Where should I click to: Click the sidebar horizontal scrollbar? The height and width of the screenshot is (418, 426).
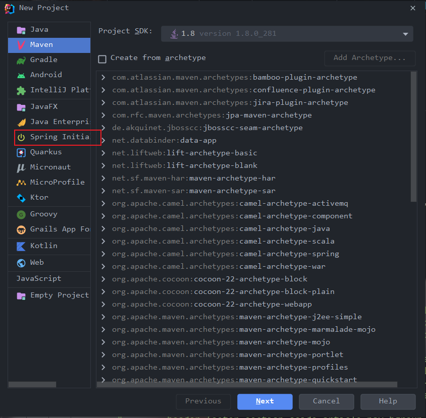pos(32,385)
